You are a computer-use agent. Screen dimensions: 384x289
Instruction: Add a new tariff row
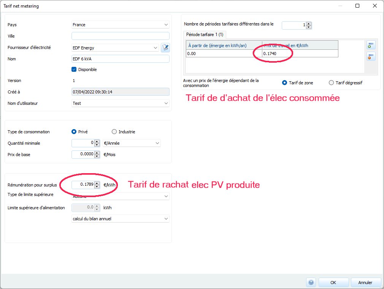(x=370, y=45)
